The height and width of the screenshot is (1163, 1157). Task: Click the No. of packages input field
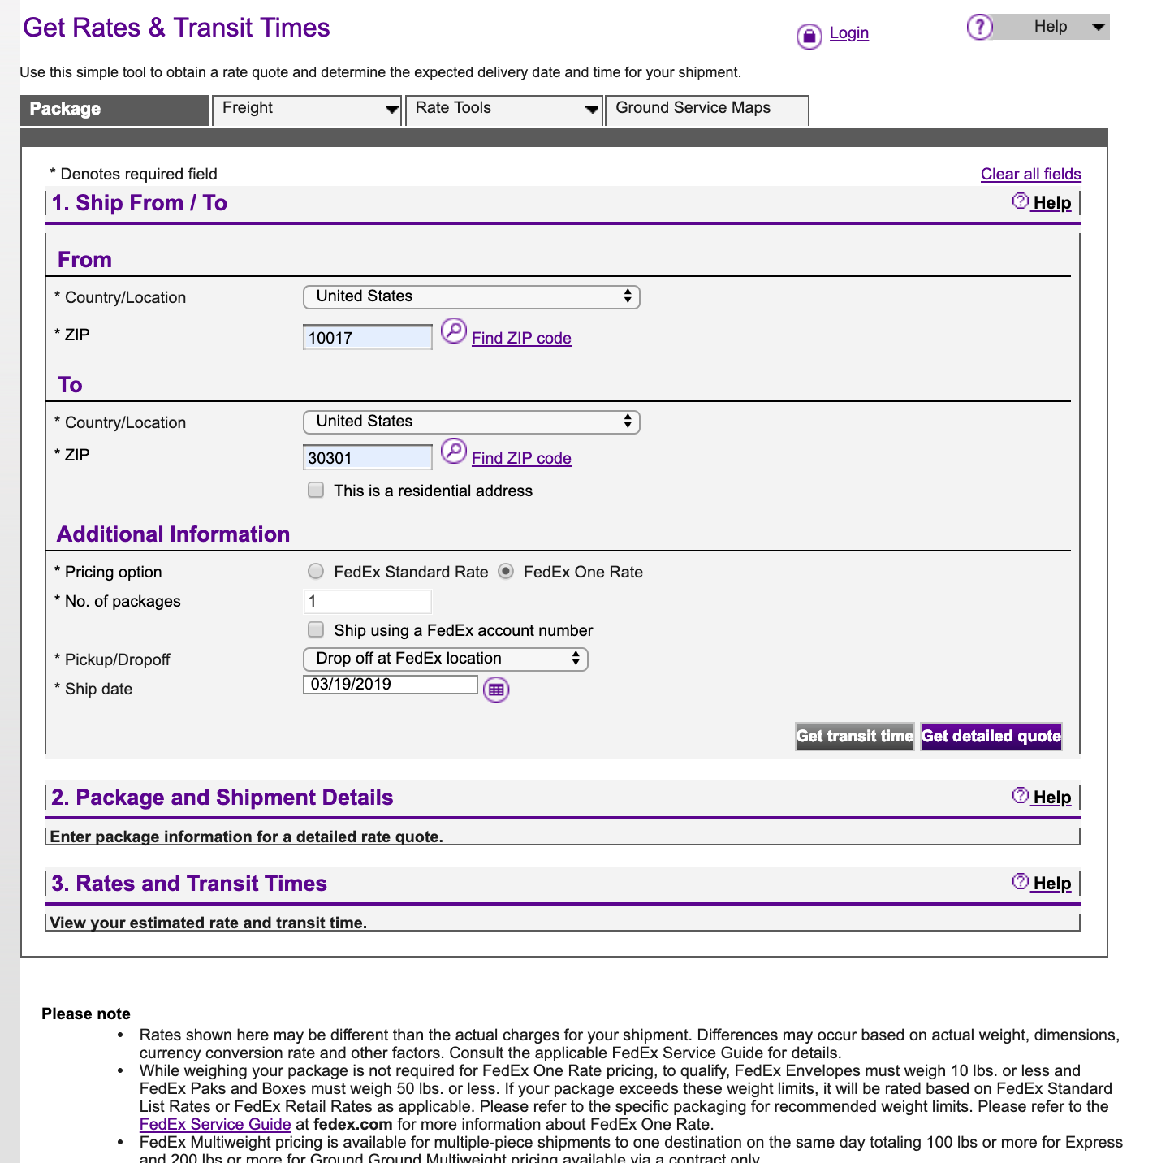tap(368, 602)
